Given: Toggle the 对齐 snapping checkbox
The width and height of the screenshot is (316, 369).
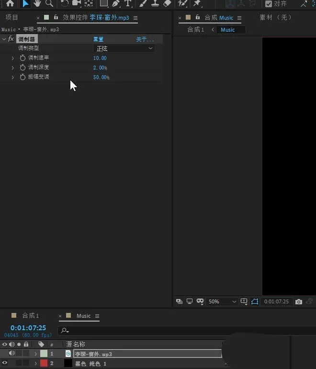Looking at the screenshot, I should point(269,4).
